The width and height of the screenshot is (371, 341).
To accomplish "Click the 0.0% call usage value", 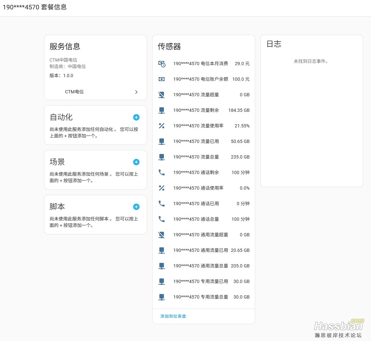I will coord(245,188).
